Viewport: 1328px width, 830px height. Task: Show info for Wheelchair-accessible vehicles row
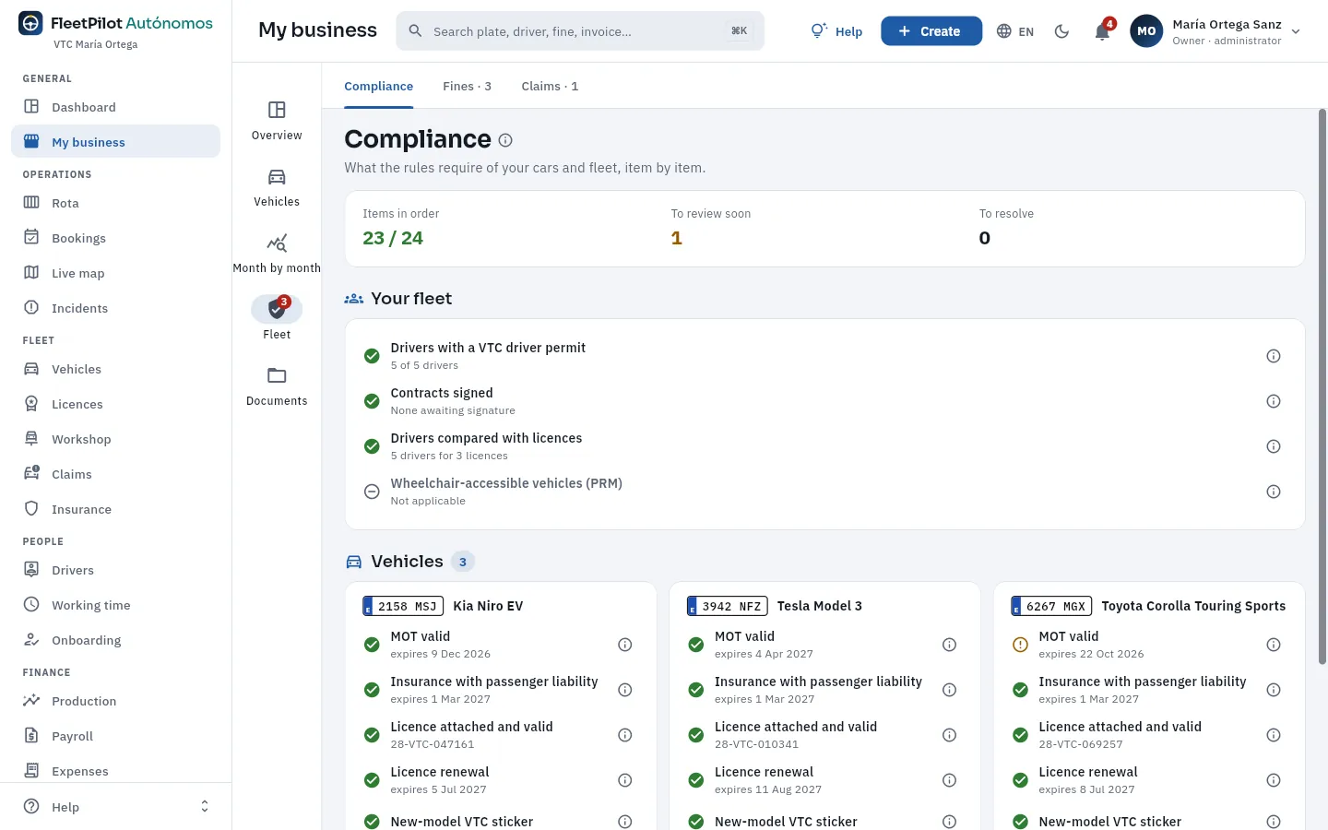tap(1274, 492)
